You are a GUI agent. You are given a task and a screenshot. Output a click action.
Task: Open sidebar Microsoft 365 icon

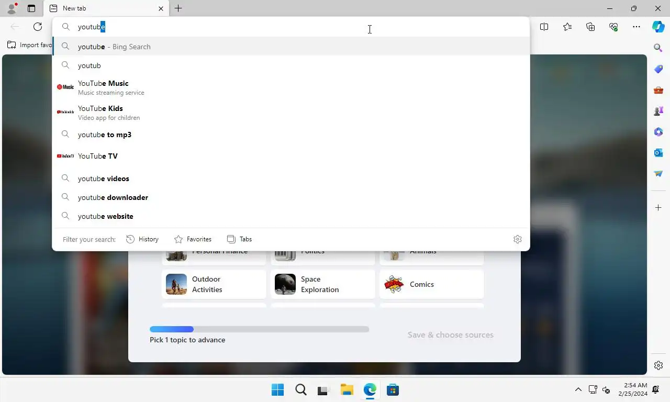658,132
